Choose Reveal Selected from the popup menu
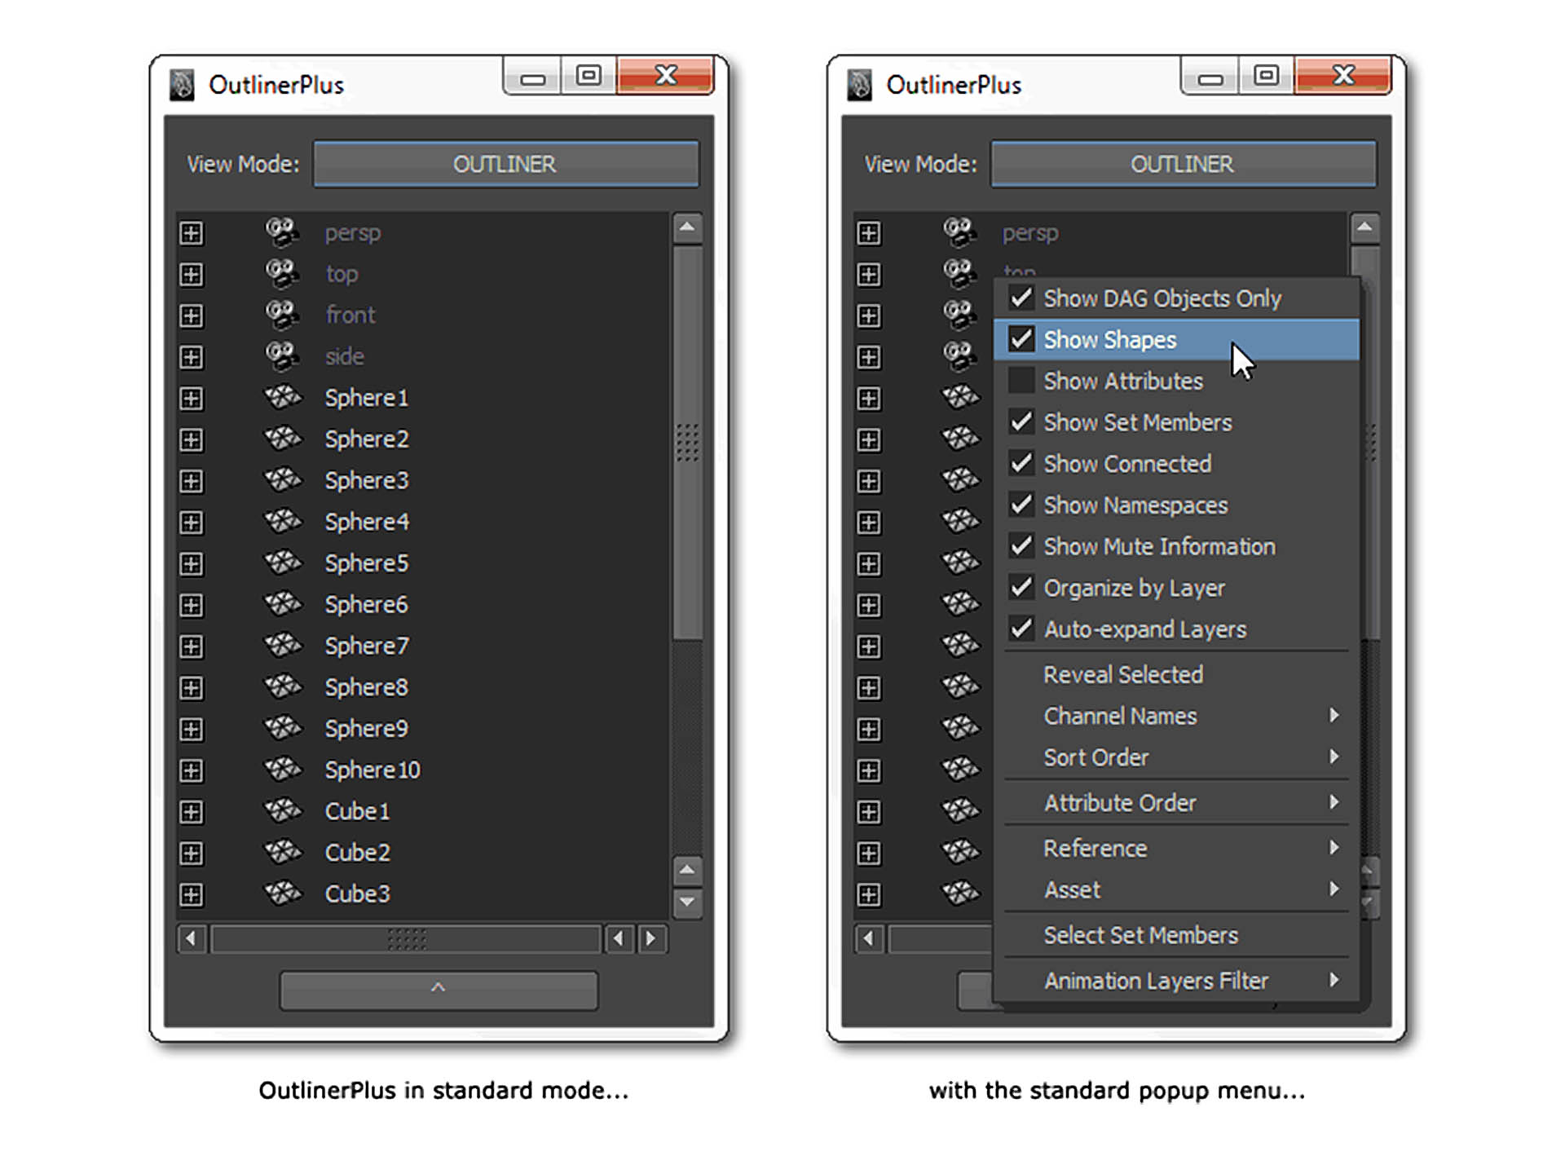The width and height of the screenshot is (1565, 1156). click(x=1122, y=675)
